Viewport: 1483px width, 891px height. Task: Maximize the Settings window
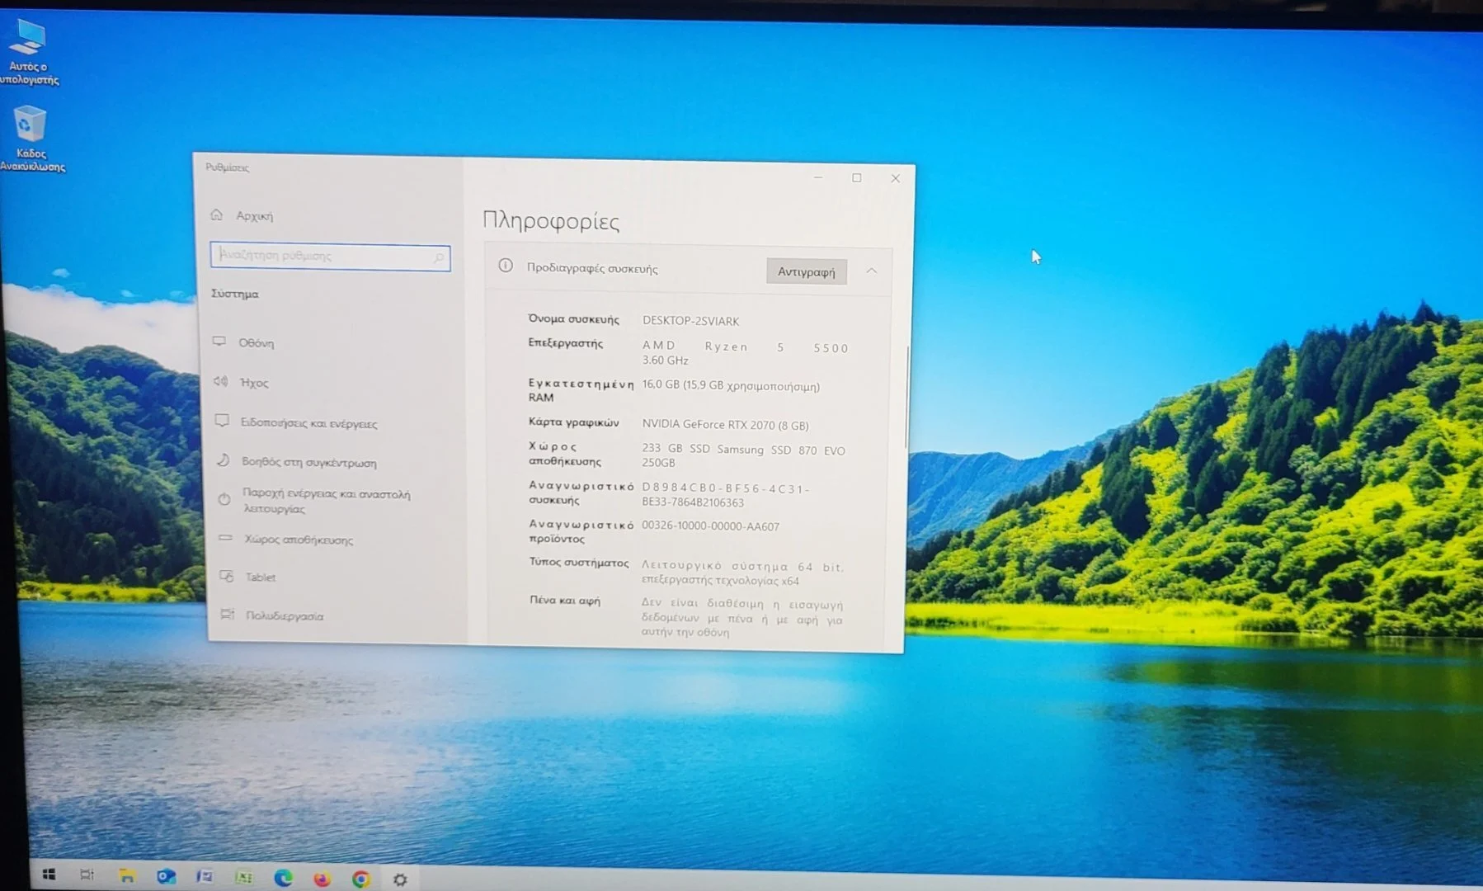tap(856, 177)
